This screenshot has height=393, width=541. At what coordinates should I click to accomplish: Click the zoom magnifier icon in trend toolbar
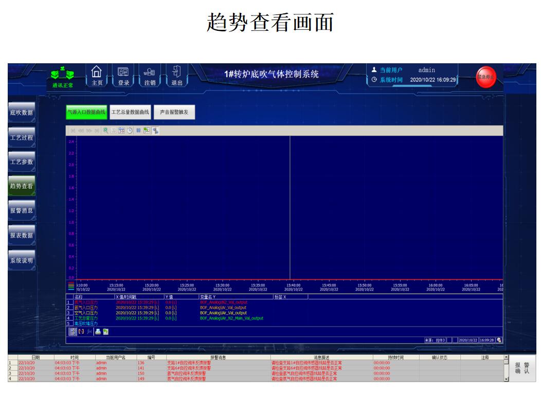coord(106,131)
